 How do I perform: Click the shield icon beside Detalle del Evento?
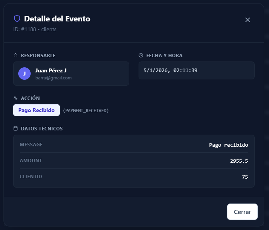(17, 18)
